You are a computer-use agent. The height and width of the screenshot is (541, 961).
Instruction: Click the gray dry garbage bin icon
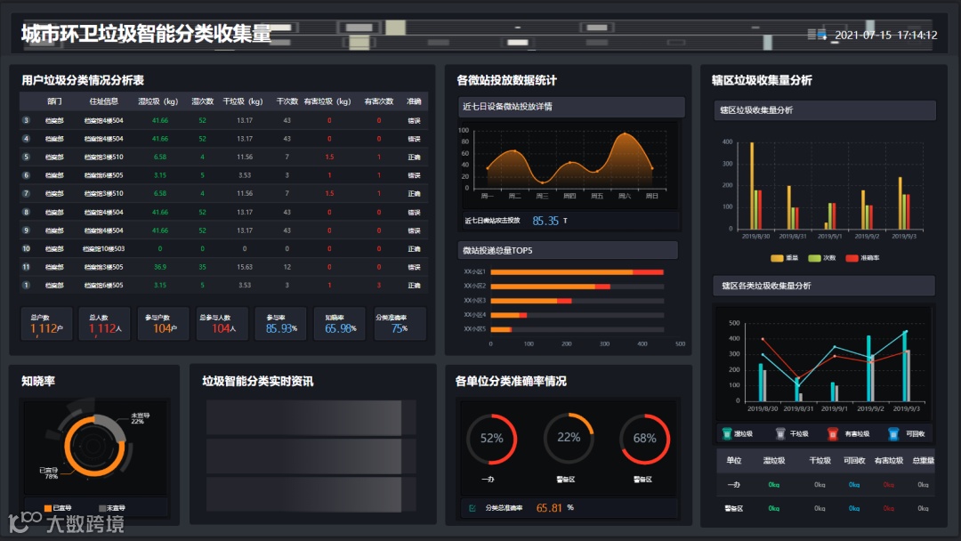tap(780, 434)
